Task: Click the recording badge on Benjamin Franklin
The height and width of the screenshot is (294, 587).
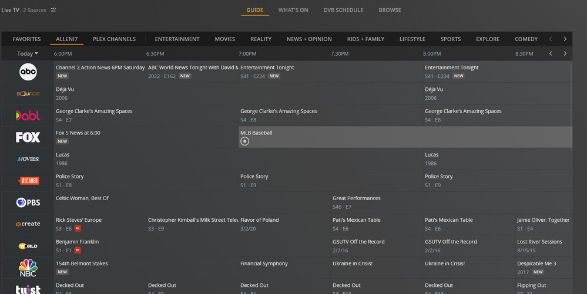Action: coord(78,250)
